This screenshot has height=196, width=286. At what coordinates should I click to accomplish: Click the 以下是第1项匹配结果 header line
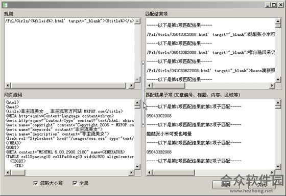point(179,25)
